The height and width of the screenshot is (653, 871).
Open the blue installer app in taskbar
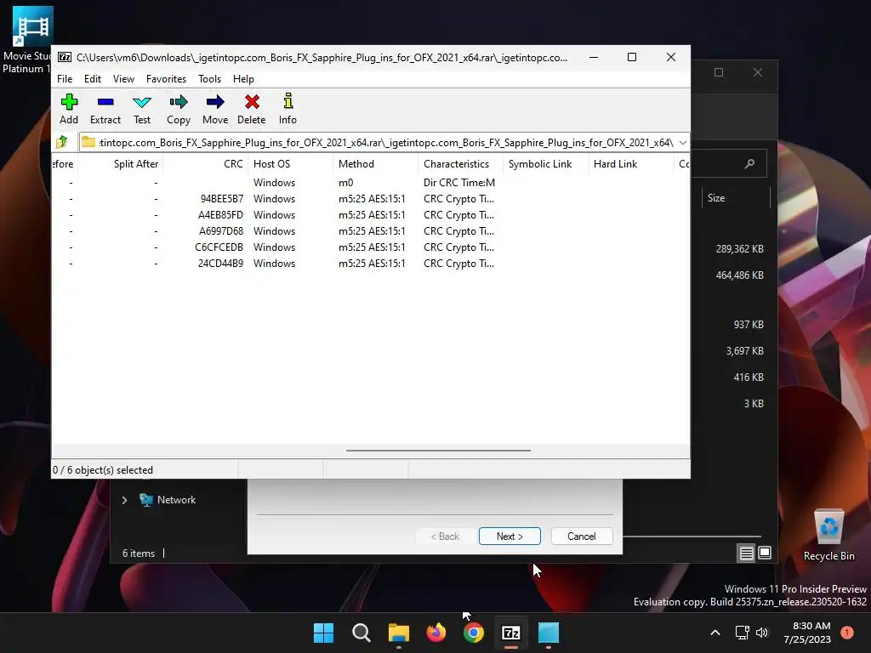coord(549,633)
